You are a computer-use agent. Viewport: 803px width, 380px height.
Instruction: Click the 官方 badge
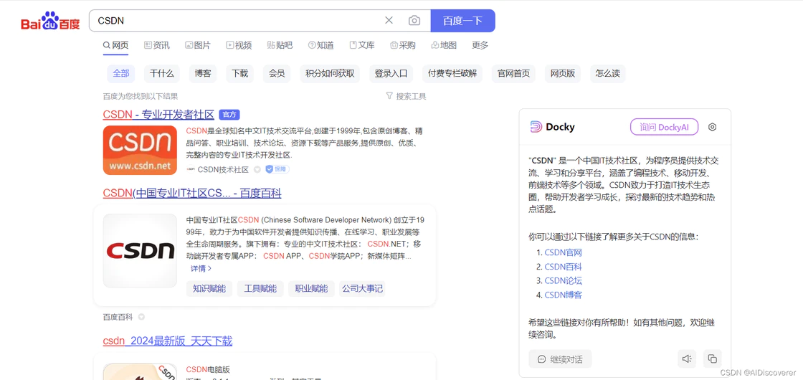pos(229,115)
